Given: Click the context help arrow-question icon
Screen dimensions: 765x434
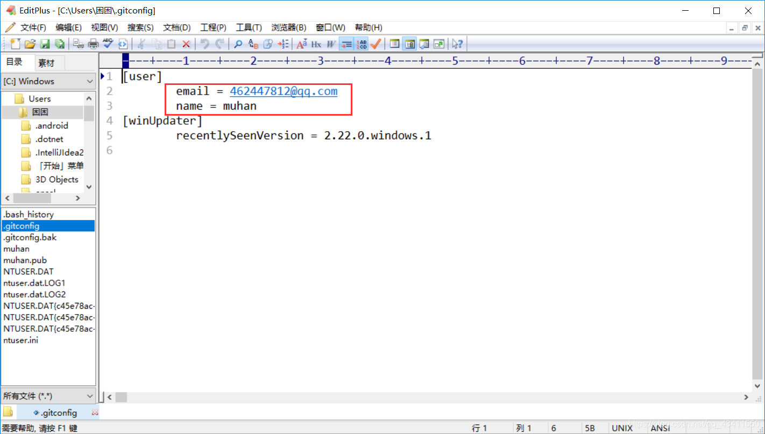Looking at the screenshot, I should pyautogui.click(x=457, y=44).
